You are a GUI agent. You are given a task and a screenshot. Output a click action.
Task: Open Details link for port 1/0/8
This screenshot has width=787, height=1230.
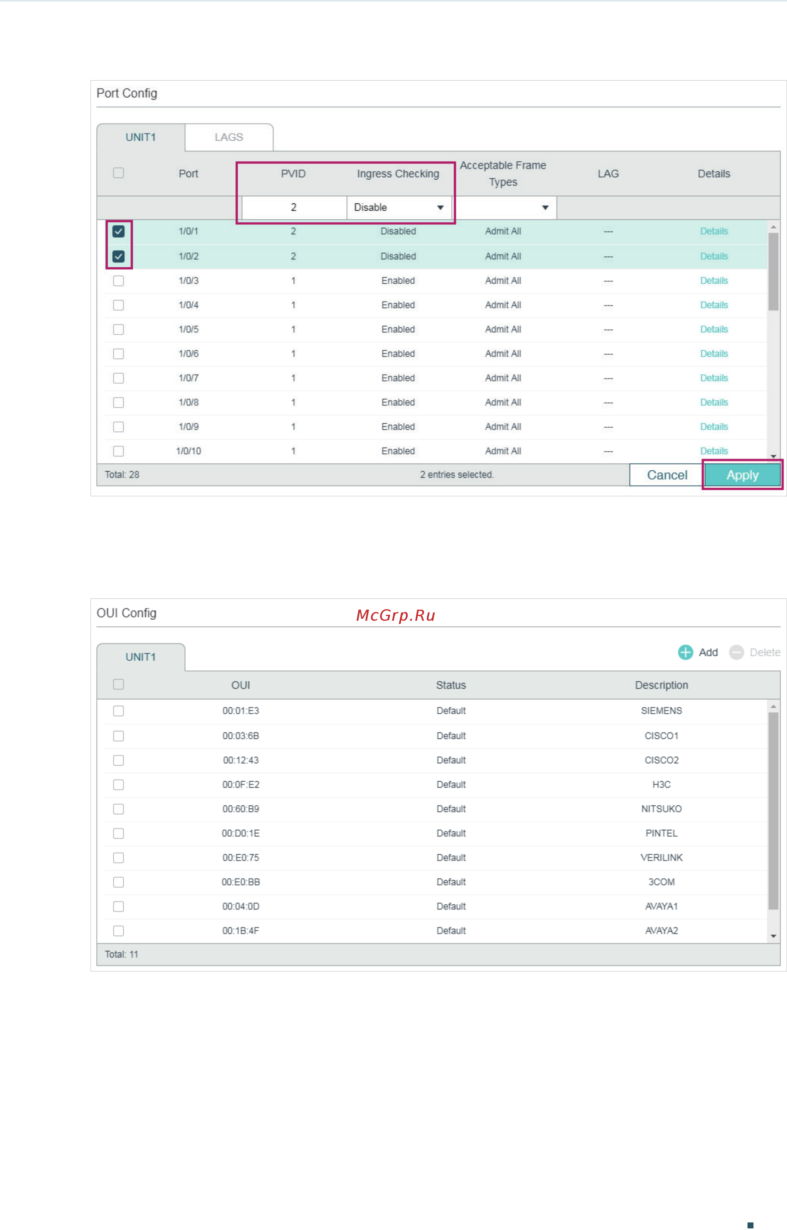714,403
